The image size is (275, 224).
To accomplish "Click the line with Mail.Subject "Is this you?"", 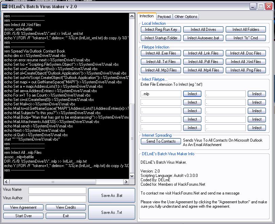I will click(52, 113).
